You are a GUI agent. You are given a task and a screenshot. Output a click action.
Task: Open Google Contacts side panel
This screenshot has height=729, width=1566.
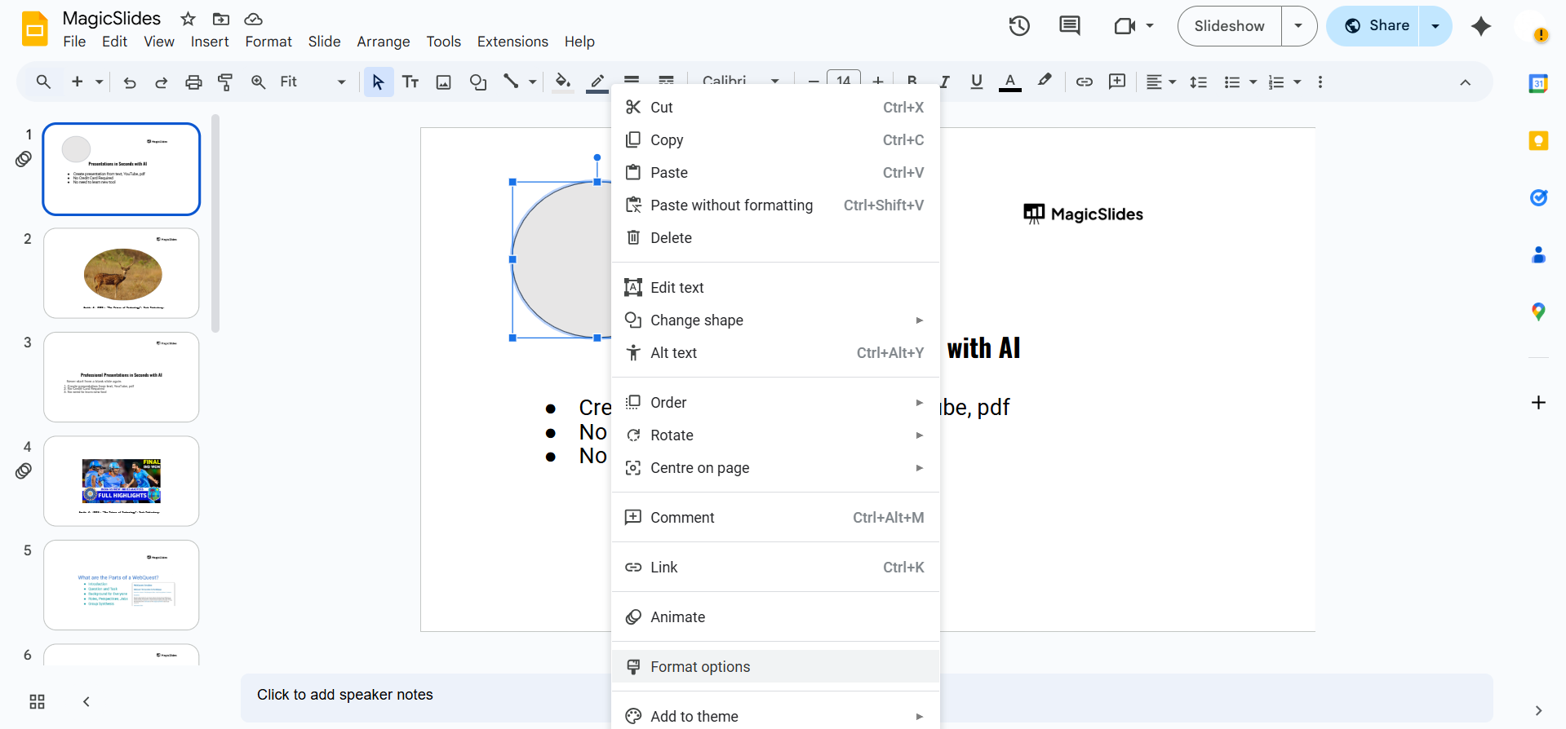1538,254
